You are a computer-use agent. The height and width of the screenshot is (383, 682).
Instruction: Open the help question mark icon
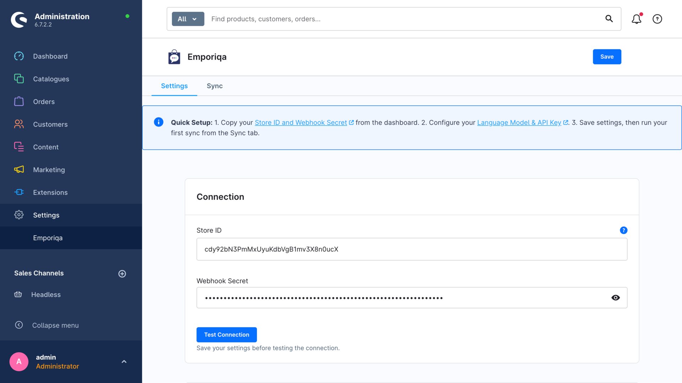(657, 19)
